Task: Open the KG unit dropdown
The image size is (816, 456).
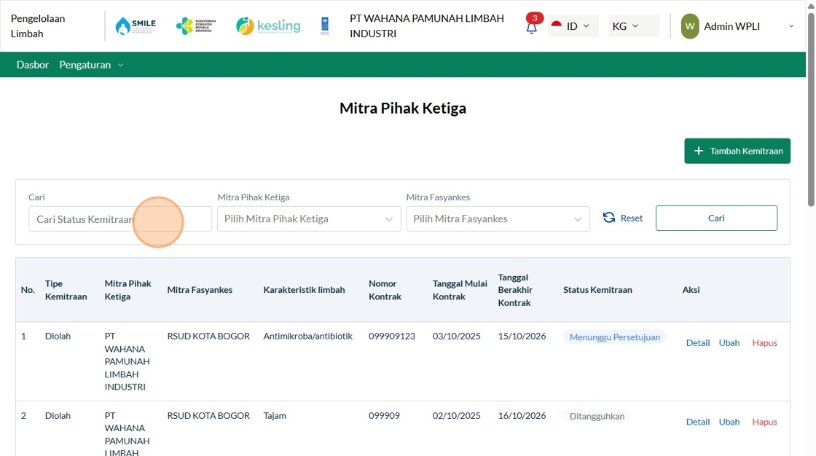Action: tap(633, 26)
